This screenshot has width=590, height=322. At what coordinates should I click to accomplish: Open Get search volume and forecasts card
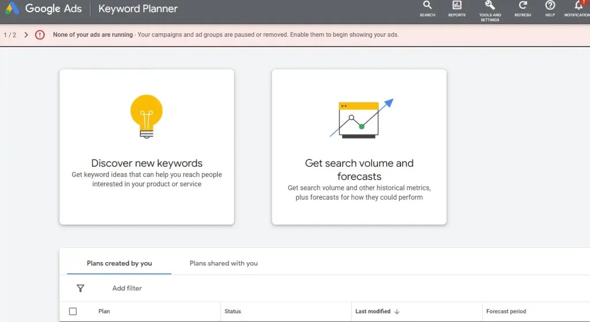359,147
